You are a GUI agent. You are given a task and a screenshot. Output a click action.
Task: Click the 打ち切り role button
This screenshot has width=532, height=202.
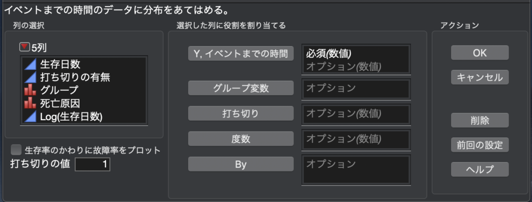click(241, 113)
